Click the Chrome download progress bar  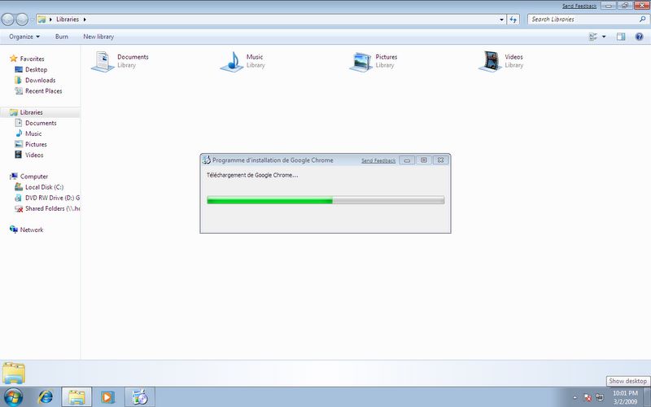[325, 200]
